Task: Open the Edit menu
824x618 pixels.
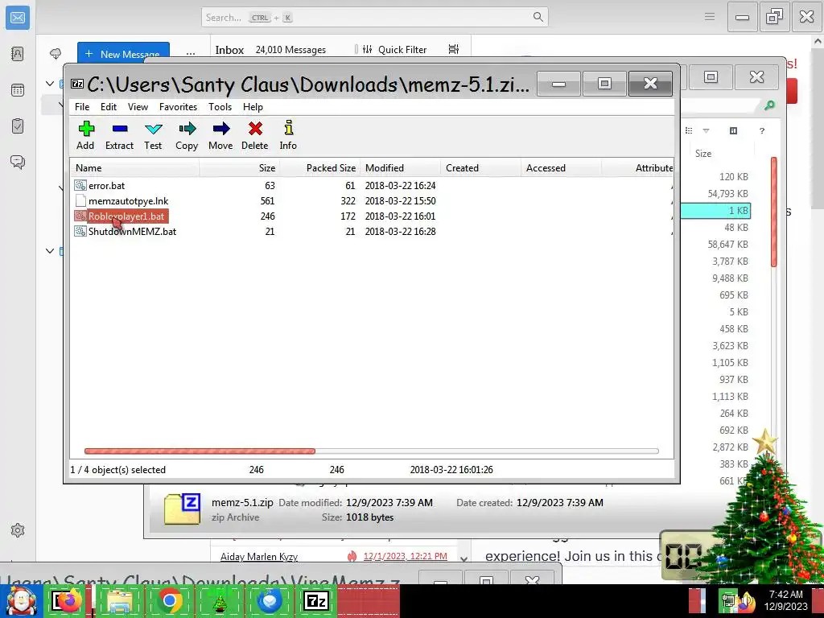Action: 109,107
